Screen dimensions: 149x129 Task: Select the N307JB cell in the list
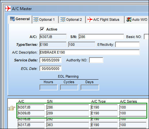click(31, 107)
